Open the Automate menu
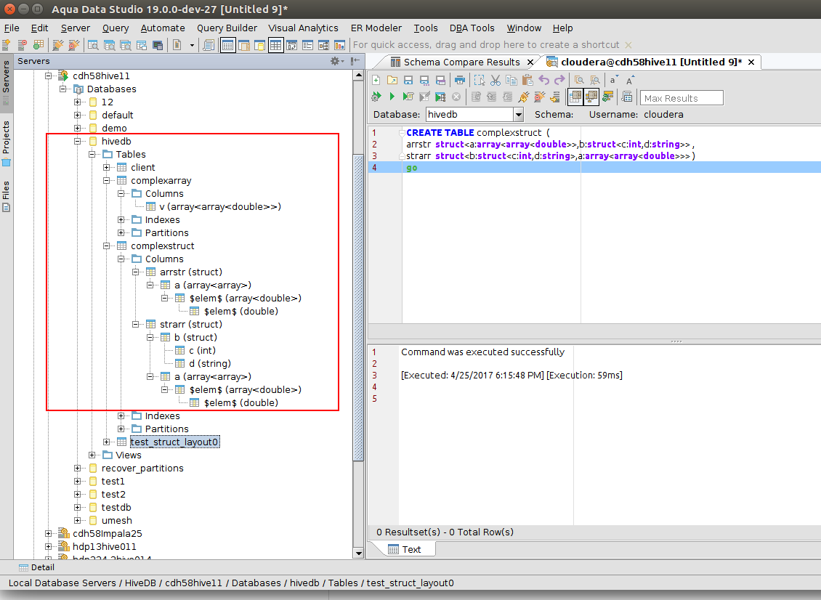This screenshot has height=600, width=821. click(163, 28)
